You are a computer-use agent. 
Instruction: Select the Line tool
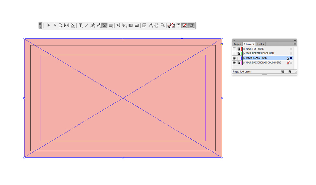(87, 25)
